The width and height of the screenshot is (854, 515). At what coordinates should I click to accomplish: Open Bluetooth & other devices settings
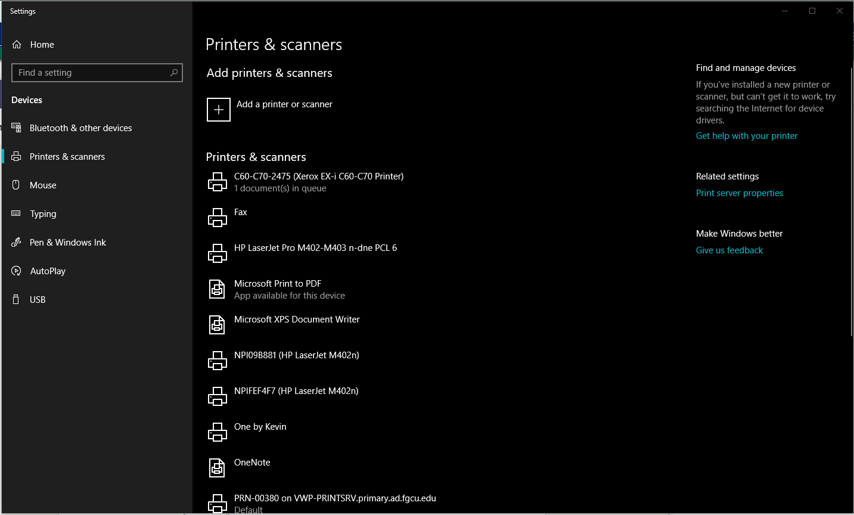[80, 128]
